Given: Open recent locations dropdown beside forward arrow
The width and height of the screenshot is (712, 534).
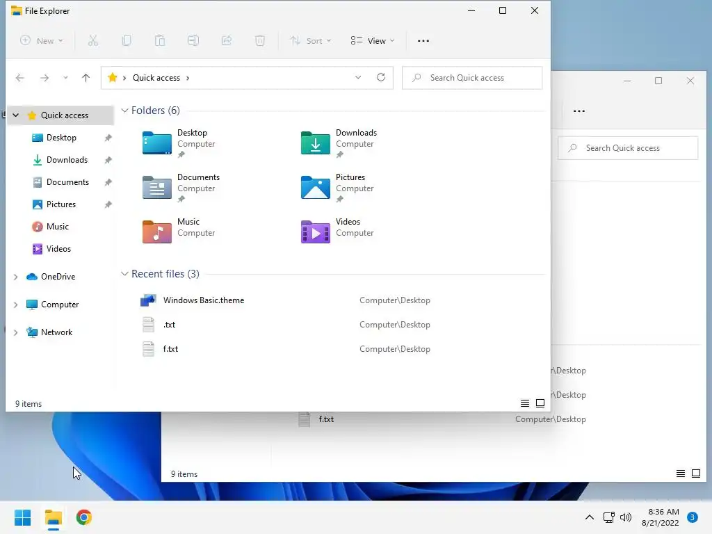Looking at the screenshot, I should pyautogui.click(x=66, y=78).
